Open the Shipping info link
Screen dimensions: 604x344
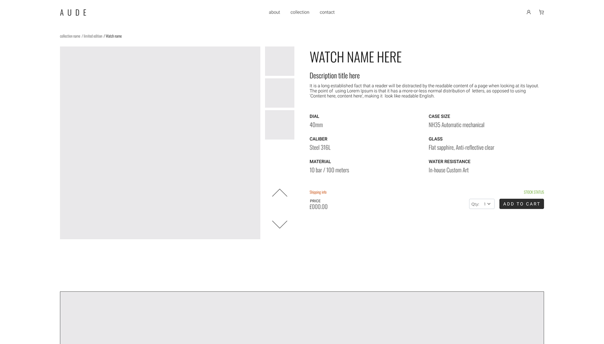click(318, 192)
